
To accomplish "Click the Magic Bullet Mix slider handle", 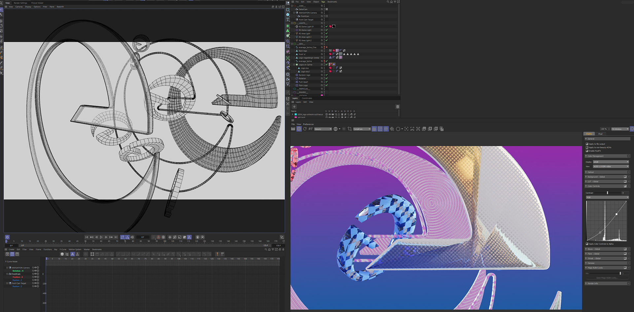I will click(x=620, y=273).
